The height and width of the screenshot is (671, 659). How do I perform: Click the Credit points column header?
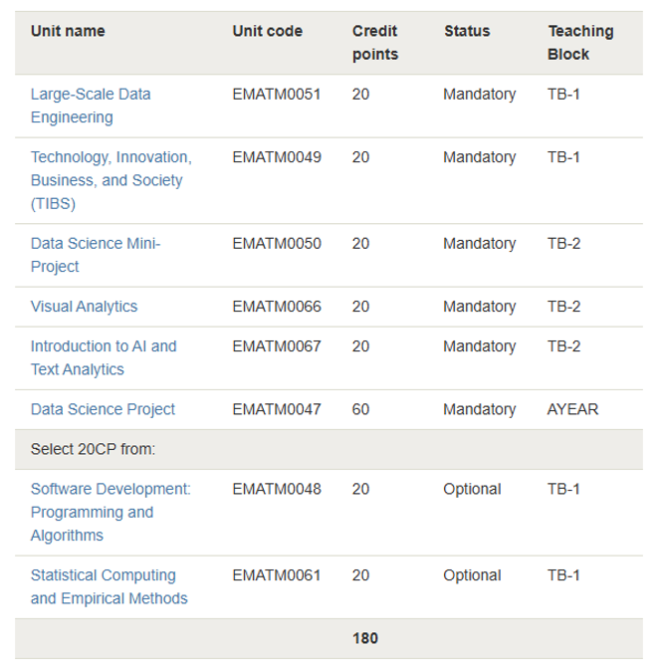point(375,43)
